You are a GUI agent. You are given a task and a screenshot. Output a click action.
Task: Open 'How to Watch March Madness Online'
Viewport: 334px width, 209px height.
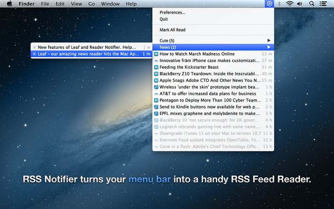(213, 54)
